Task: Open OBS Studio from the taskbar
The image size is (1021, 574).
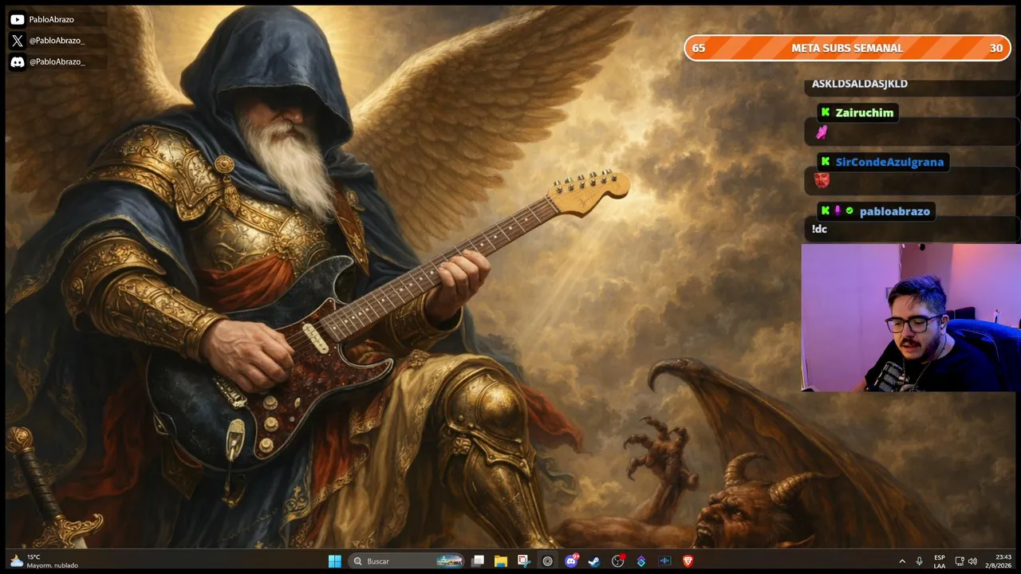Action: [617, 561]
